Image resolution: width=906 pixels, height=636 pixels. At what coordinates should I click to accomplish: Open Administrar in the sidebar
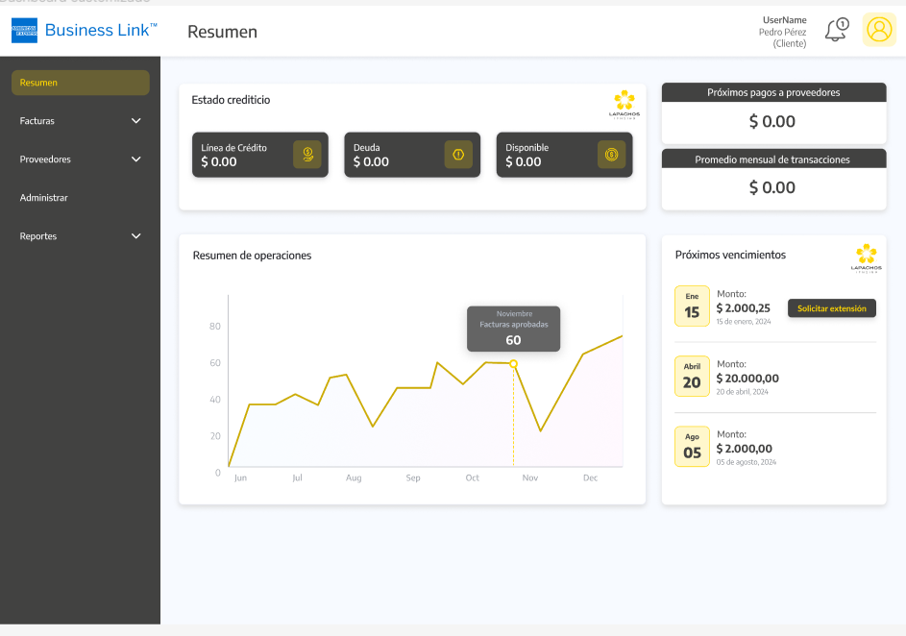coord(44,198)
